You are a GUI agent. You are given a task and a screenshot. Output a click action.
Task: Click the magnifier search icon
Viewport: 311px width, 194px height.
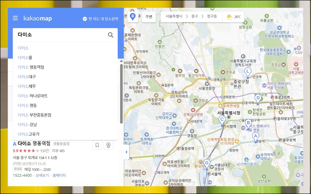point(111,35)
